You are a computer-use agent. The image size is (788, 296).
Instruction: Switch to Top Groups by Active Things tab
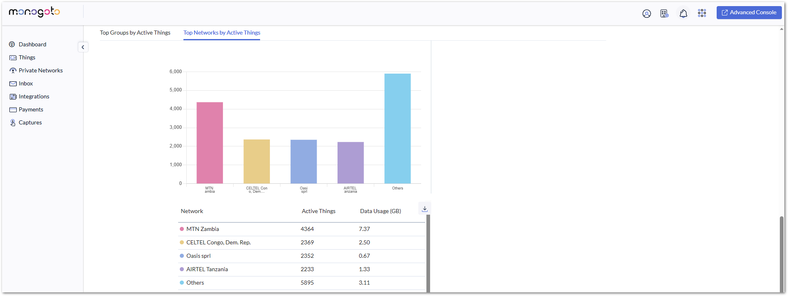coord(135,33)
